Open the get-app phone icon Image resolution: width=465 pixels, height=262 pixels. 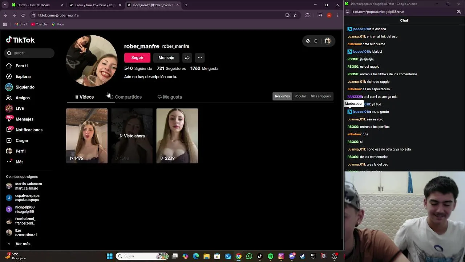pyautogui.click(x=316, y=41)
